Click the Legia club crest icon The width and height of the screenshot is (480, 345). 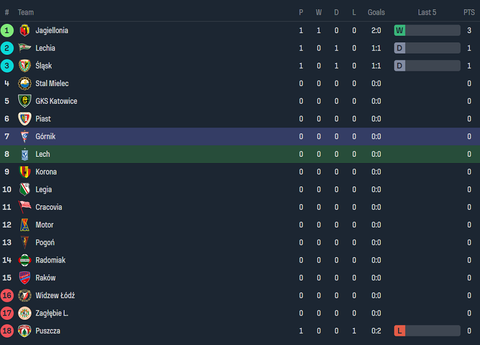(25, 189)
